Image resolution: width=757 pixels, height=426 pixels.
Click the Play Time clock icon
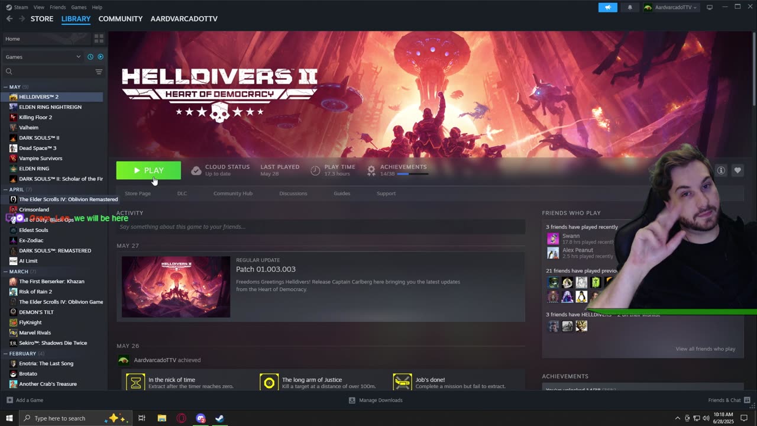[x=315, y=170]
